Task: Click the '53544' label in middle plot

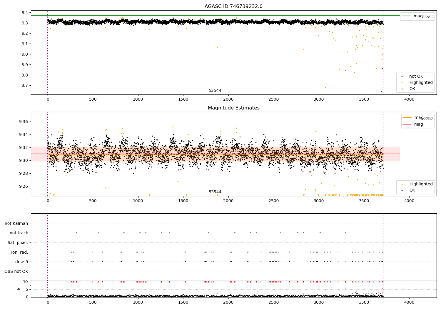Action: (x=215, y=192)
